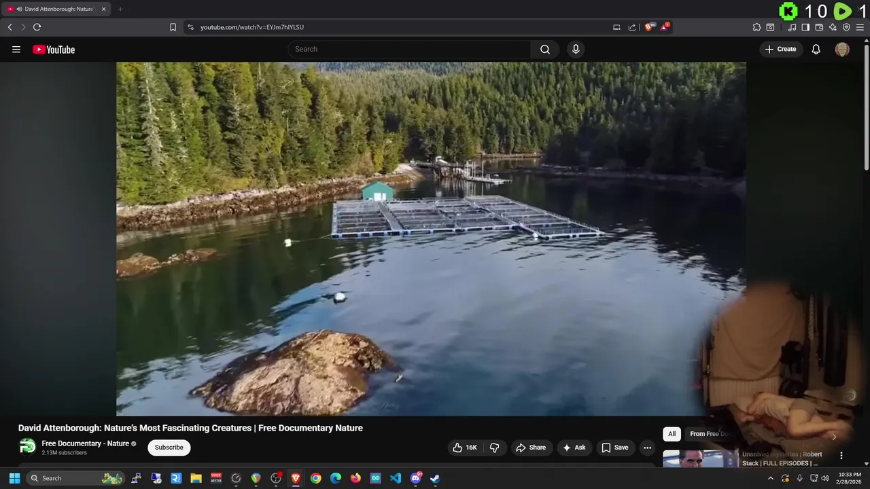
Task: Open the playlist music note icon
Action: 792,27
